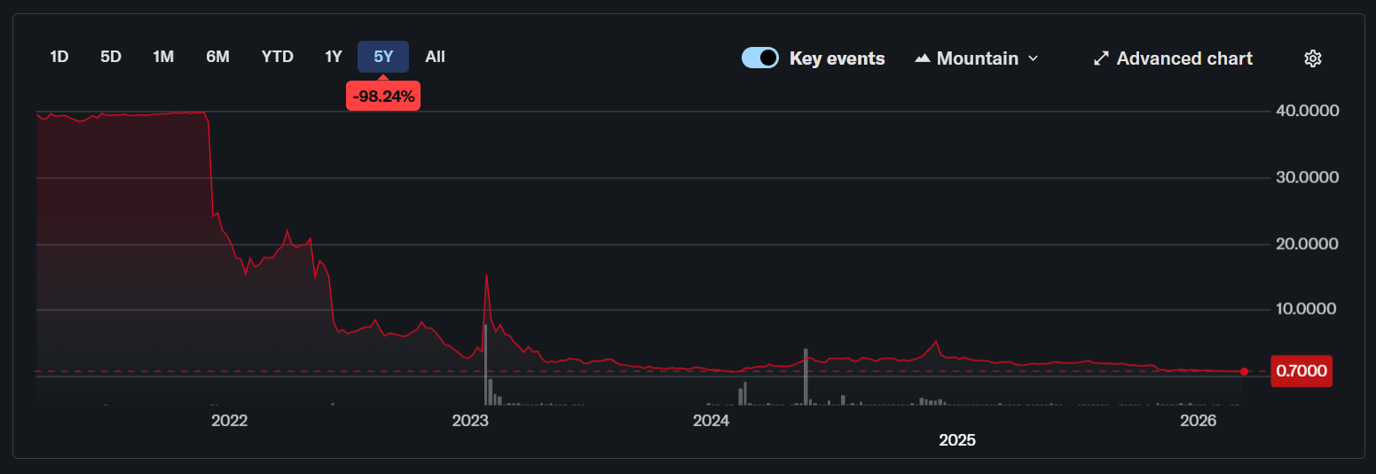This screenshot has height=474, width=1376.
Task: Click the 0.7000 current price tag
Action: tap(1301, 371)
